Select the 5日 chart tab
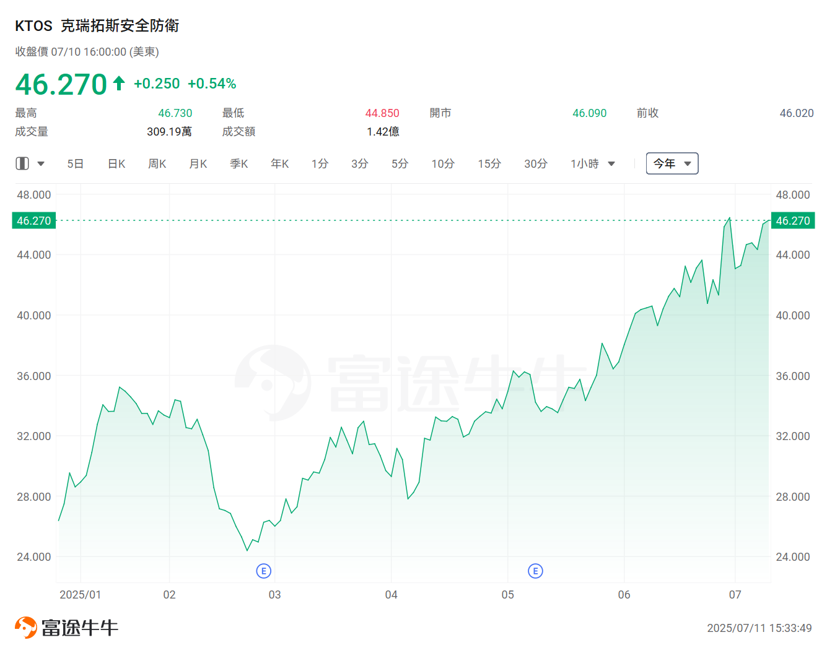The image size is (827, 653). [x=75, y=164]
